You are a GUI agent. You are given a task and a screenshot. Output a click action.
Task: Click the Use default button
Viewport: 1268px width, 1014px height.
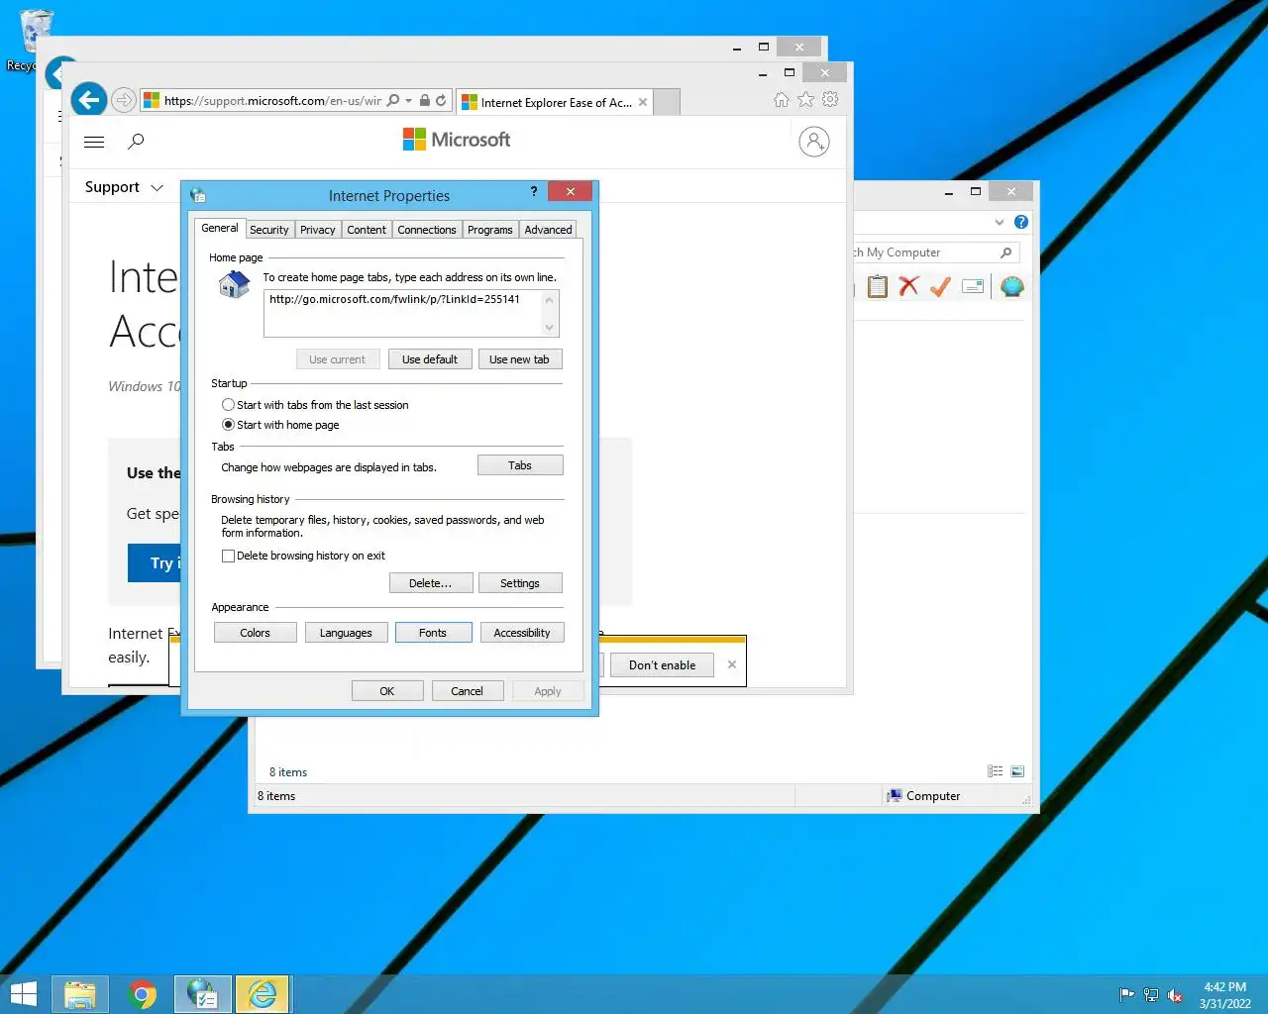pos(430,359)
